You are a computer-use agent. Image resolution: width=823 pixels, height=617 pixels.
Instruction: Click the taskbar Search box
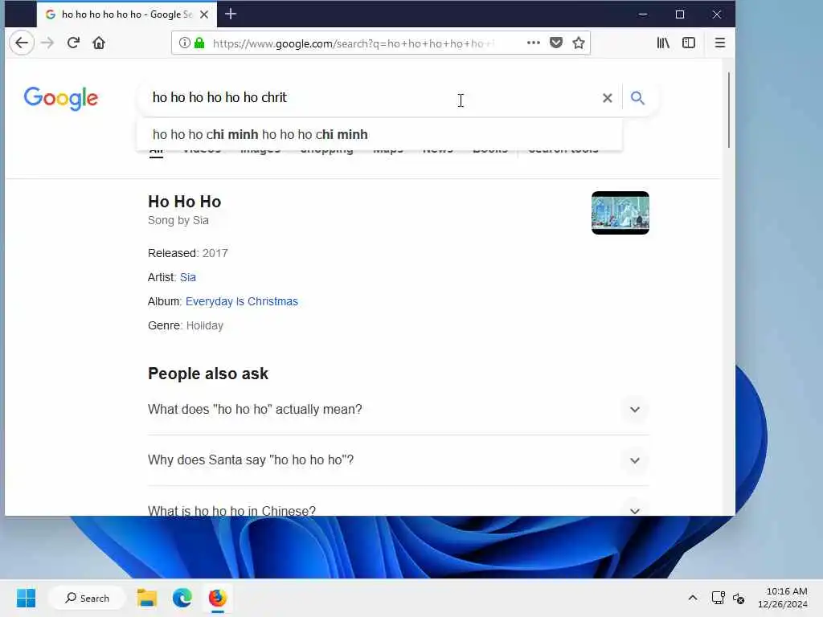click(x=87, y=598)
